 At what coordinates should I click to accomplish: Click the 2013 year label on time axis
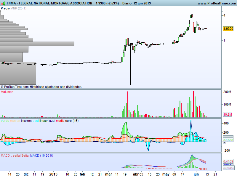click(x=53, y=174)
